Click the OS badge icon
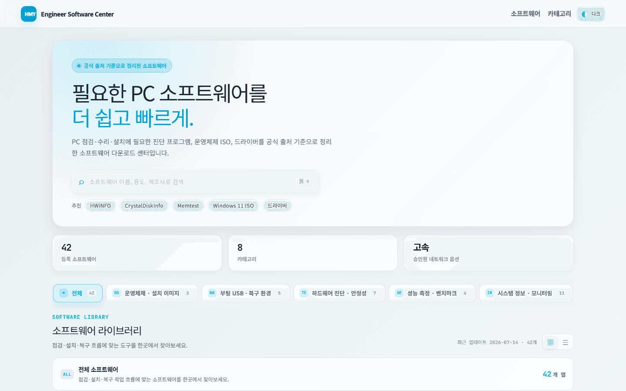Viewport: 626px width, 391px height. point(117,293)
